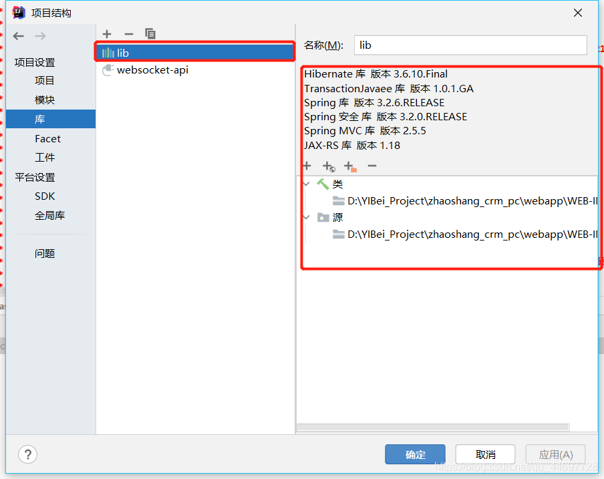Open help with question mark button
604x479 pixels.
point(28,455)
